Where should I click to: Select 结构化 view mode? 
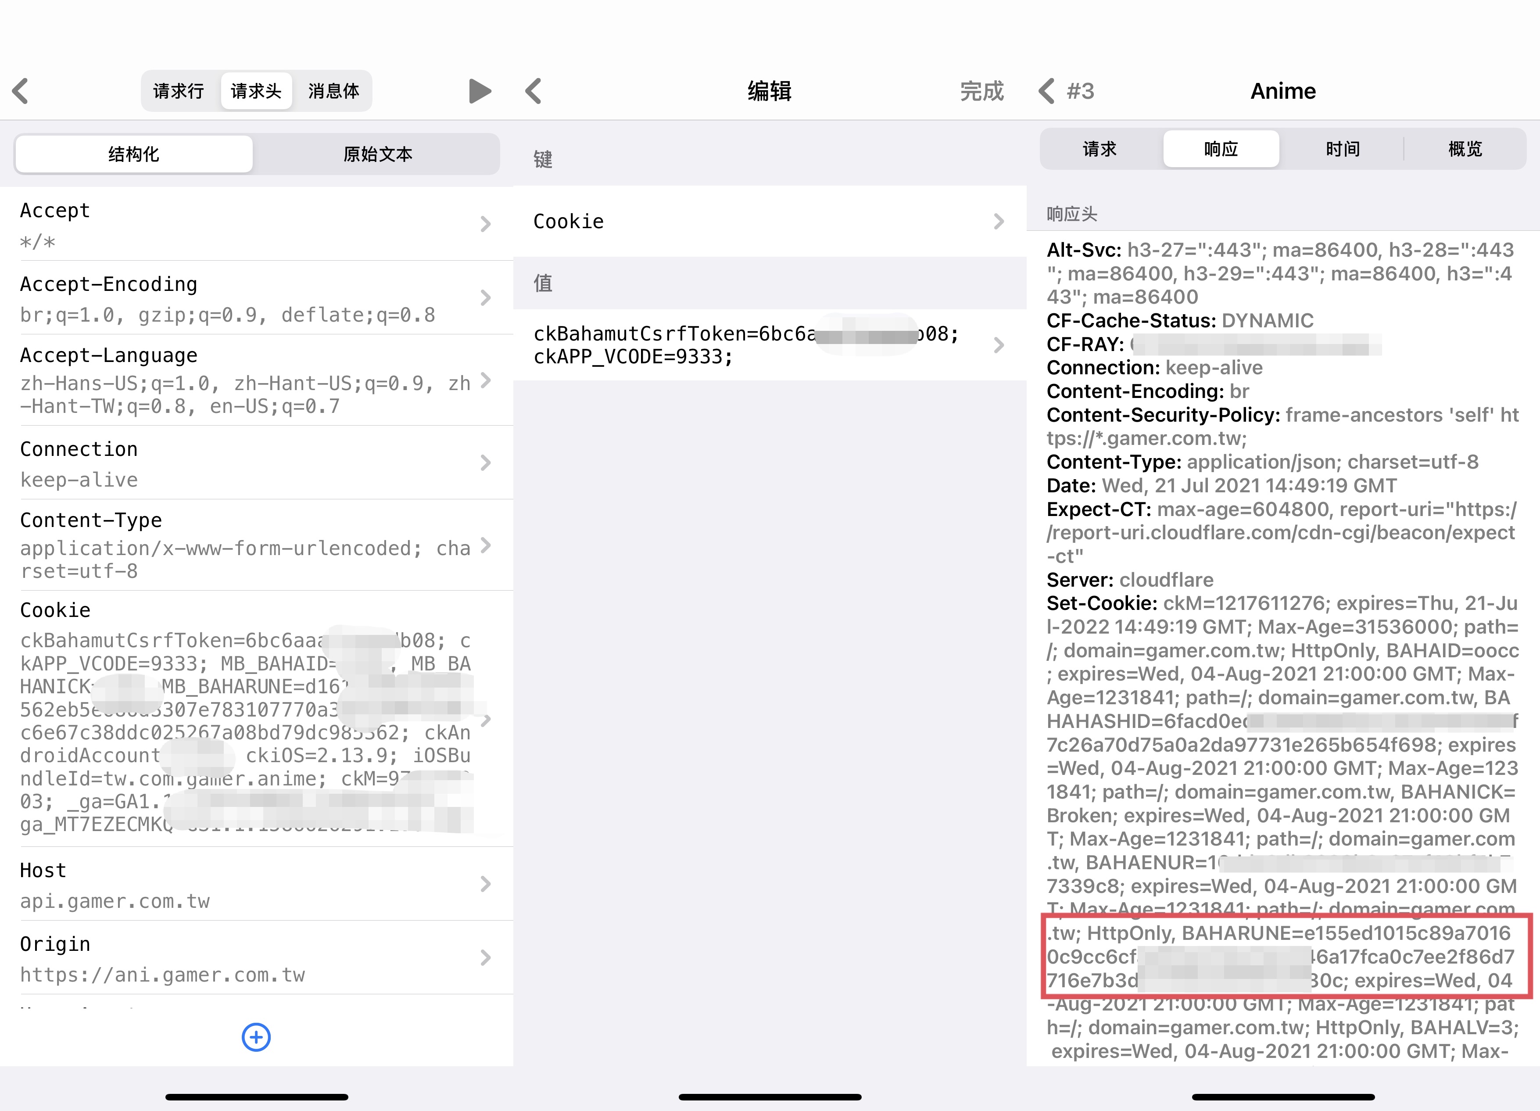[134, 154]
